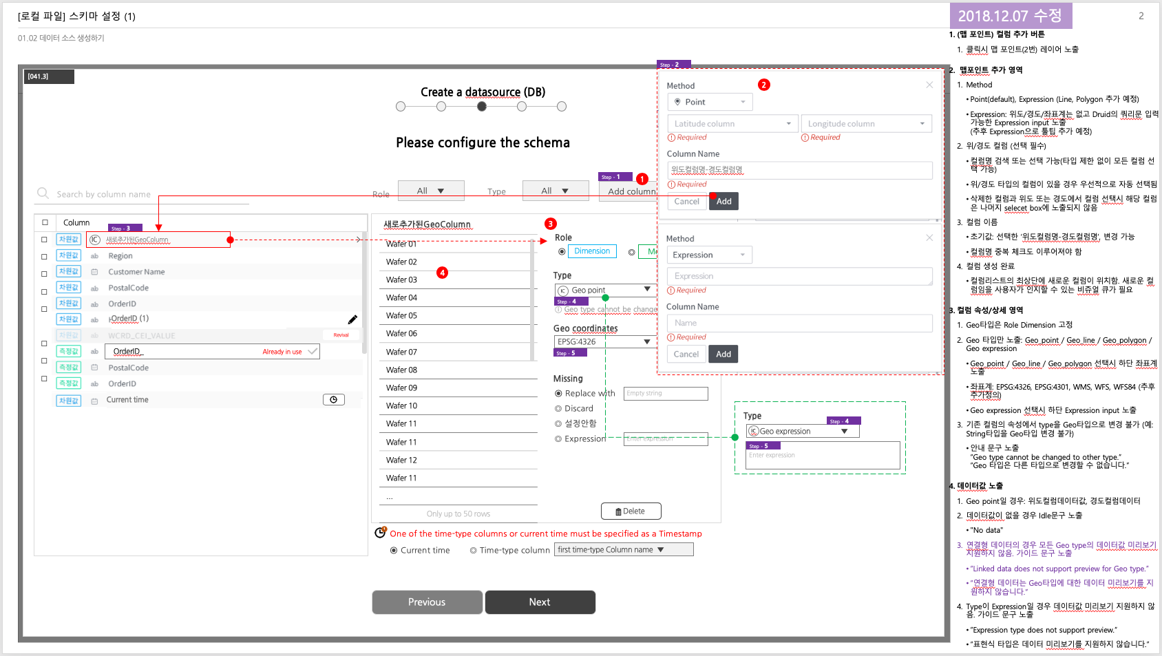Select the Expression missing option
Screen dimensions: 1162x656
pyautogui.click(x=558, y=439)
